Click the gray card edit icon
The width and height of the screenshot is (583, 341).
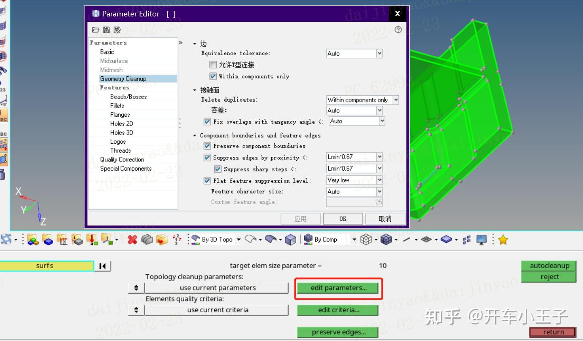coord(147,240)
